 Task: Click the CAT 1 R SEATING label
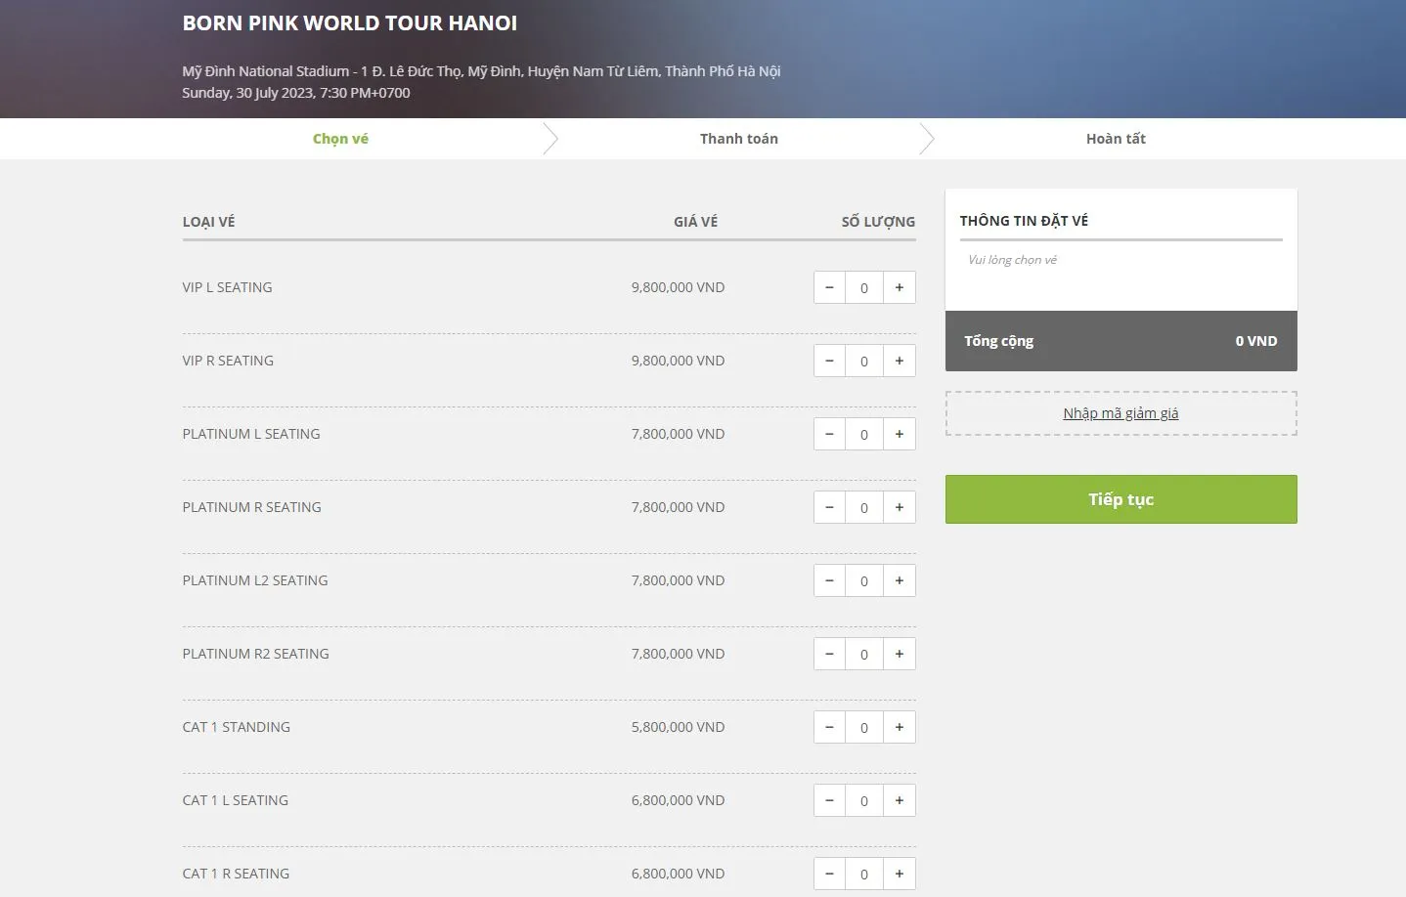(x=236, y=874)
